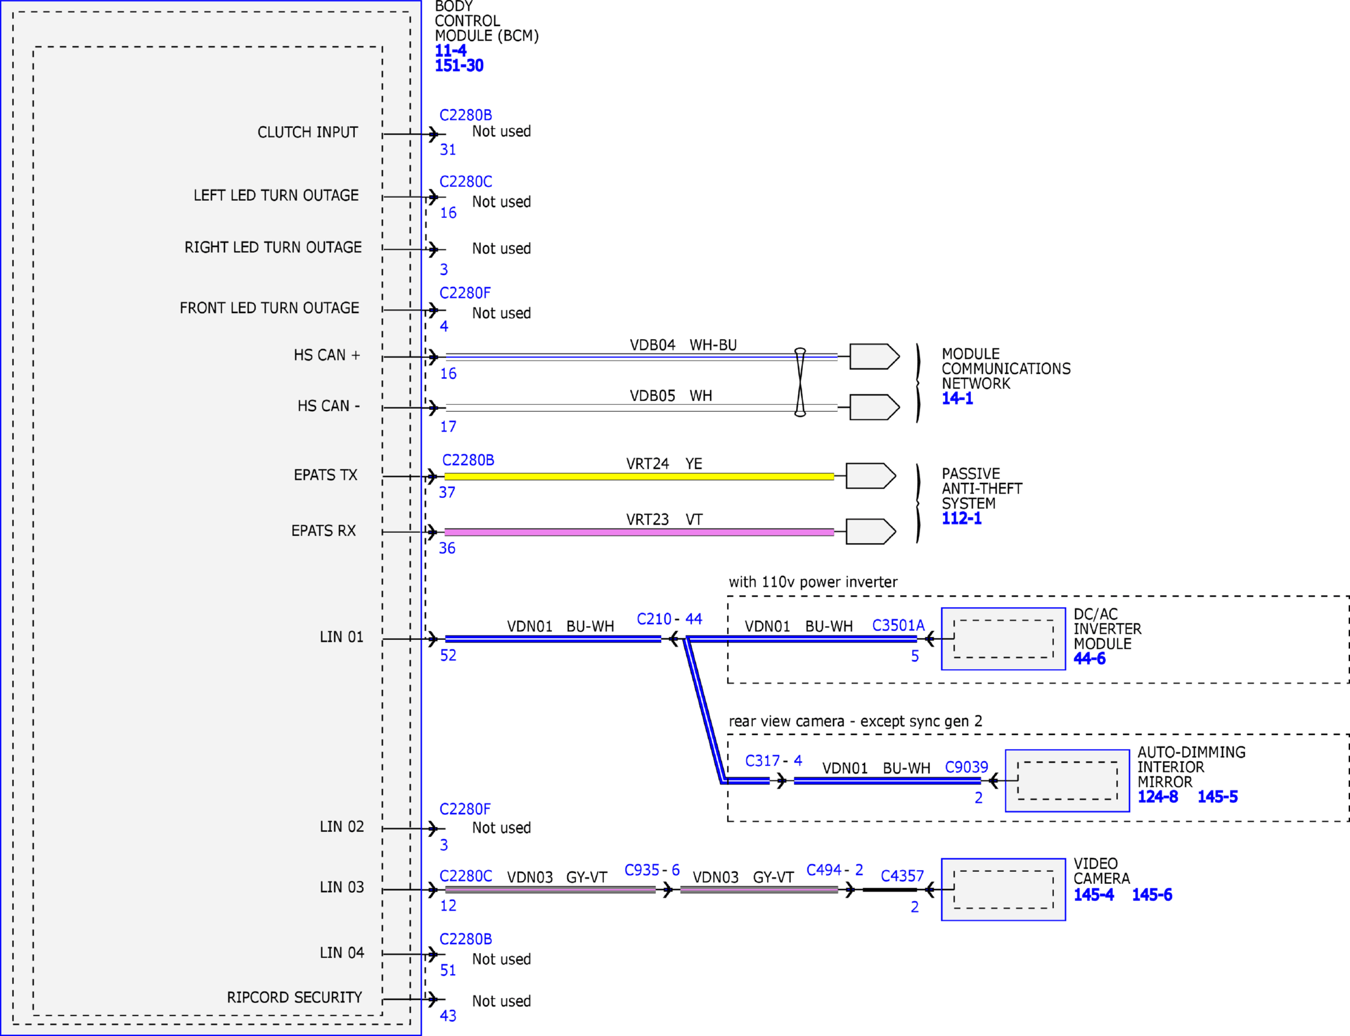The image size is (1350, 1036).
Task: Click the EPATS TX off-page arrow symbol
Action: pyautogui.click(x=871, y=476)
